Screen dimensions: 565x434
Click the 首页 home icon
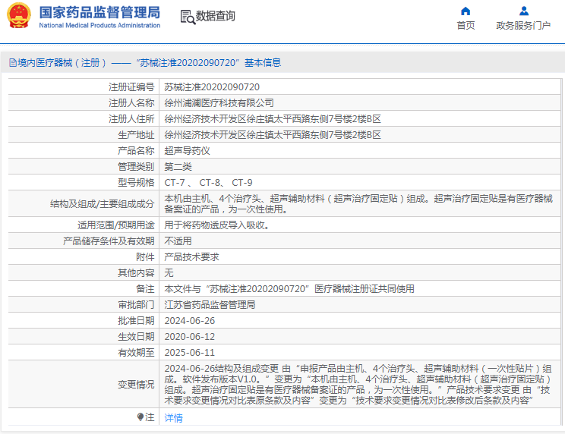pos(466,11)
